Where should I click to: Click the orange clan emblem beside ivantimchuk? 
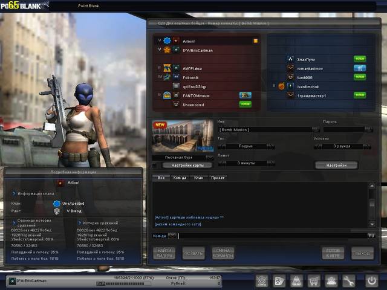(282, 86)
